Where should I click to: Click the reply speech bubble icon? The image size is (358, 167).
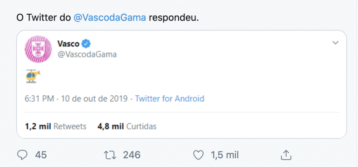(22, 155)
